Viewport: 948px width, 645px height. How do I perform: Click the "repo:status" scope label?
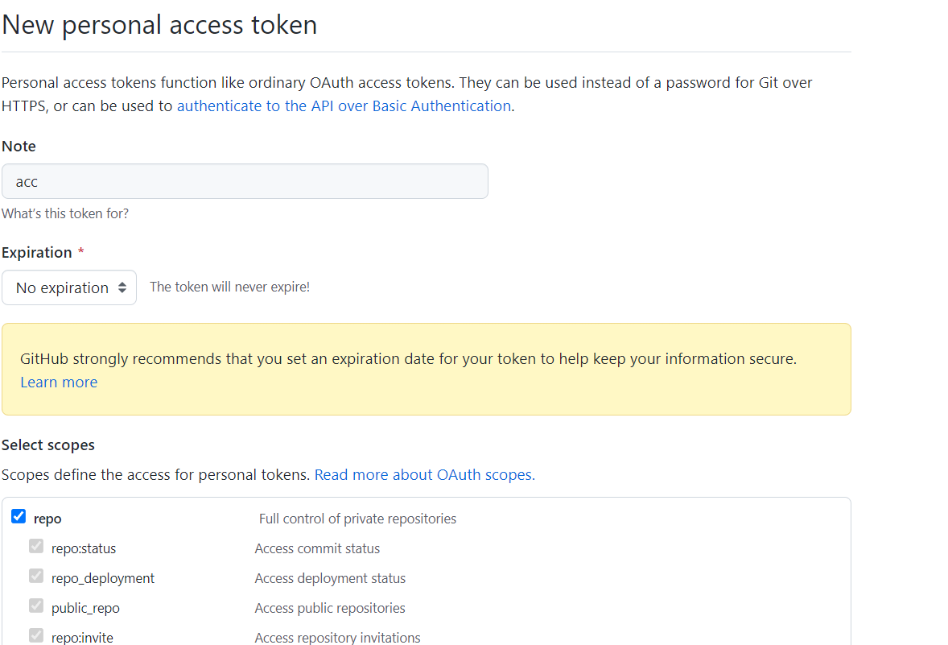(84, 548)
